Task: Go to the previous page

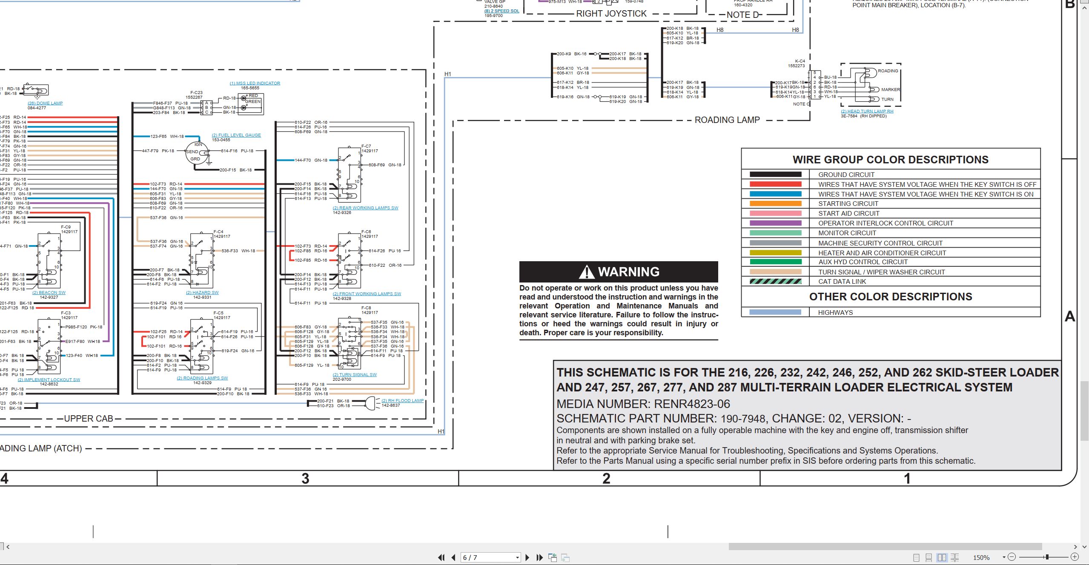Action: point(453,557)
